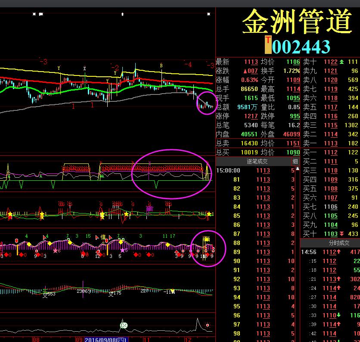Click trade row 90 in 逐笔成交
The height and width of the screenshot is (342, 360).
click(255, 261)
